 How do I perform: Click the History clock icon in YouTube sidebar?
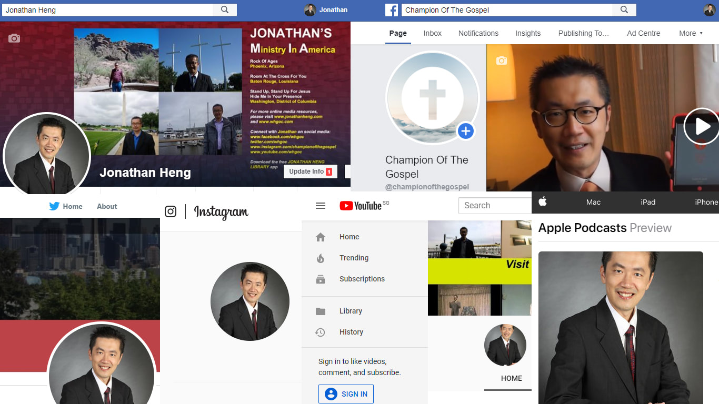(320, 332)
